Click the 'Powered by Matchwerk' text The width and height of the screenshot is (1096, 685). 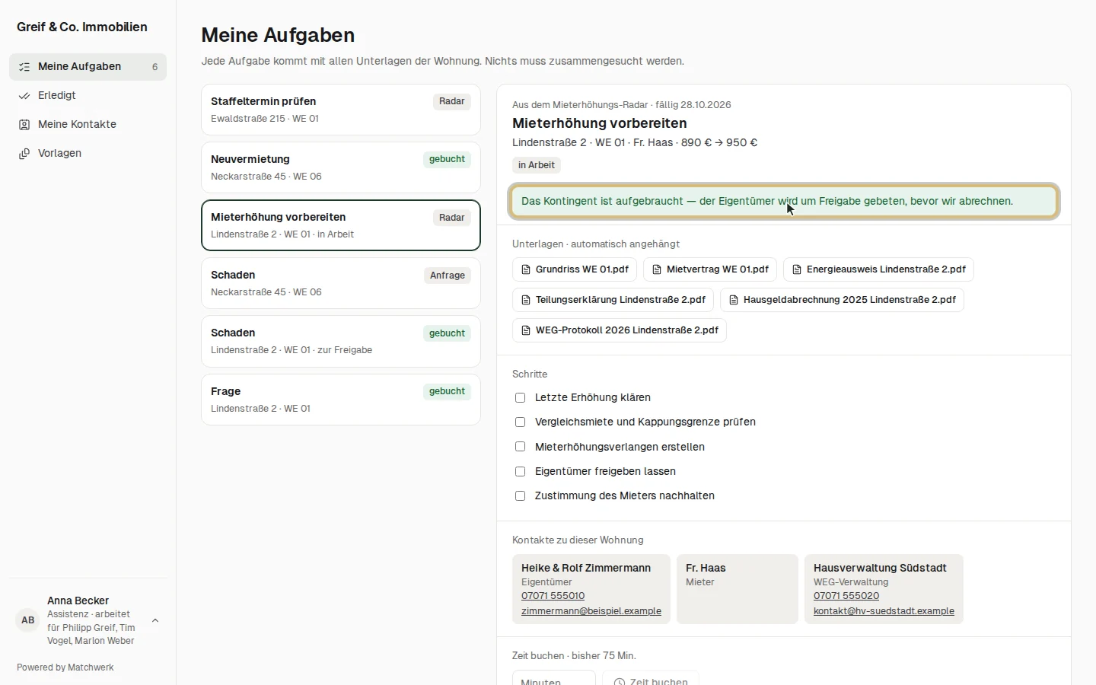tap(65, 667)
